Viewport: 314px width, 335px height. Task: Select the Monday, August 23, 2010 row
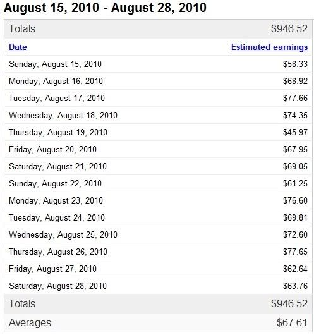click(158, 200)
